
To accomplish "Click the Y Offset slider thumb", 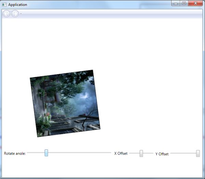I will [x=198, y=153].
